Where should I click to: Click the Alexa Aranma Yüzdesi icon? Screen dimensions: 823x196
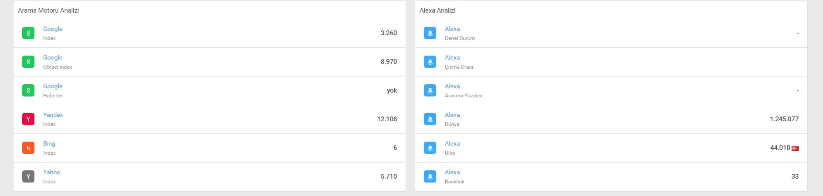click(x=430, y=90)
